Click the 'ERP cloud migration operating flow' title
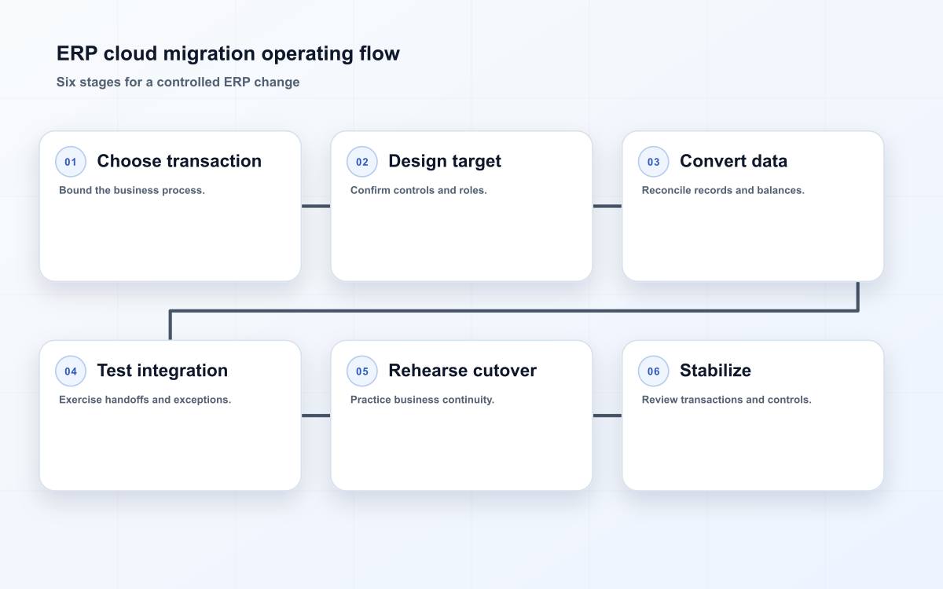943x589 pixels. click(228, 53)
